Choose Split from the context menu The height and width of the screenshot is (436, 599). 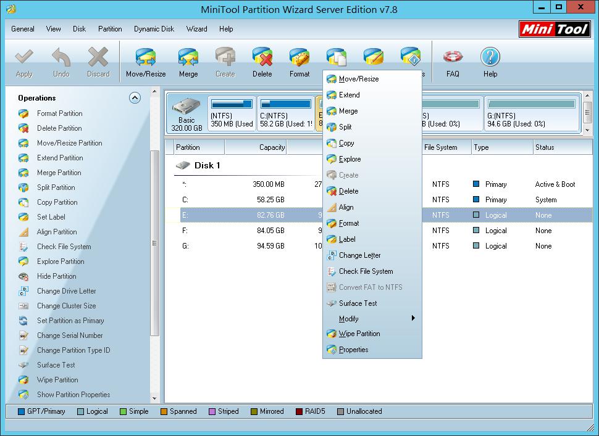point(372,127)
